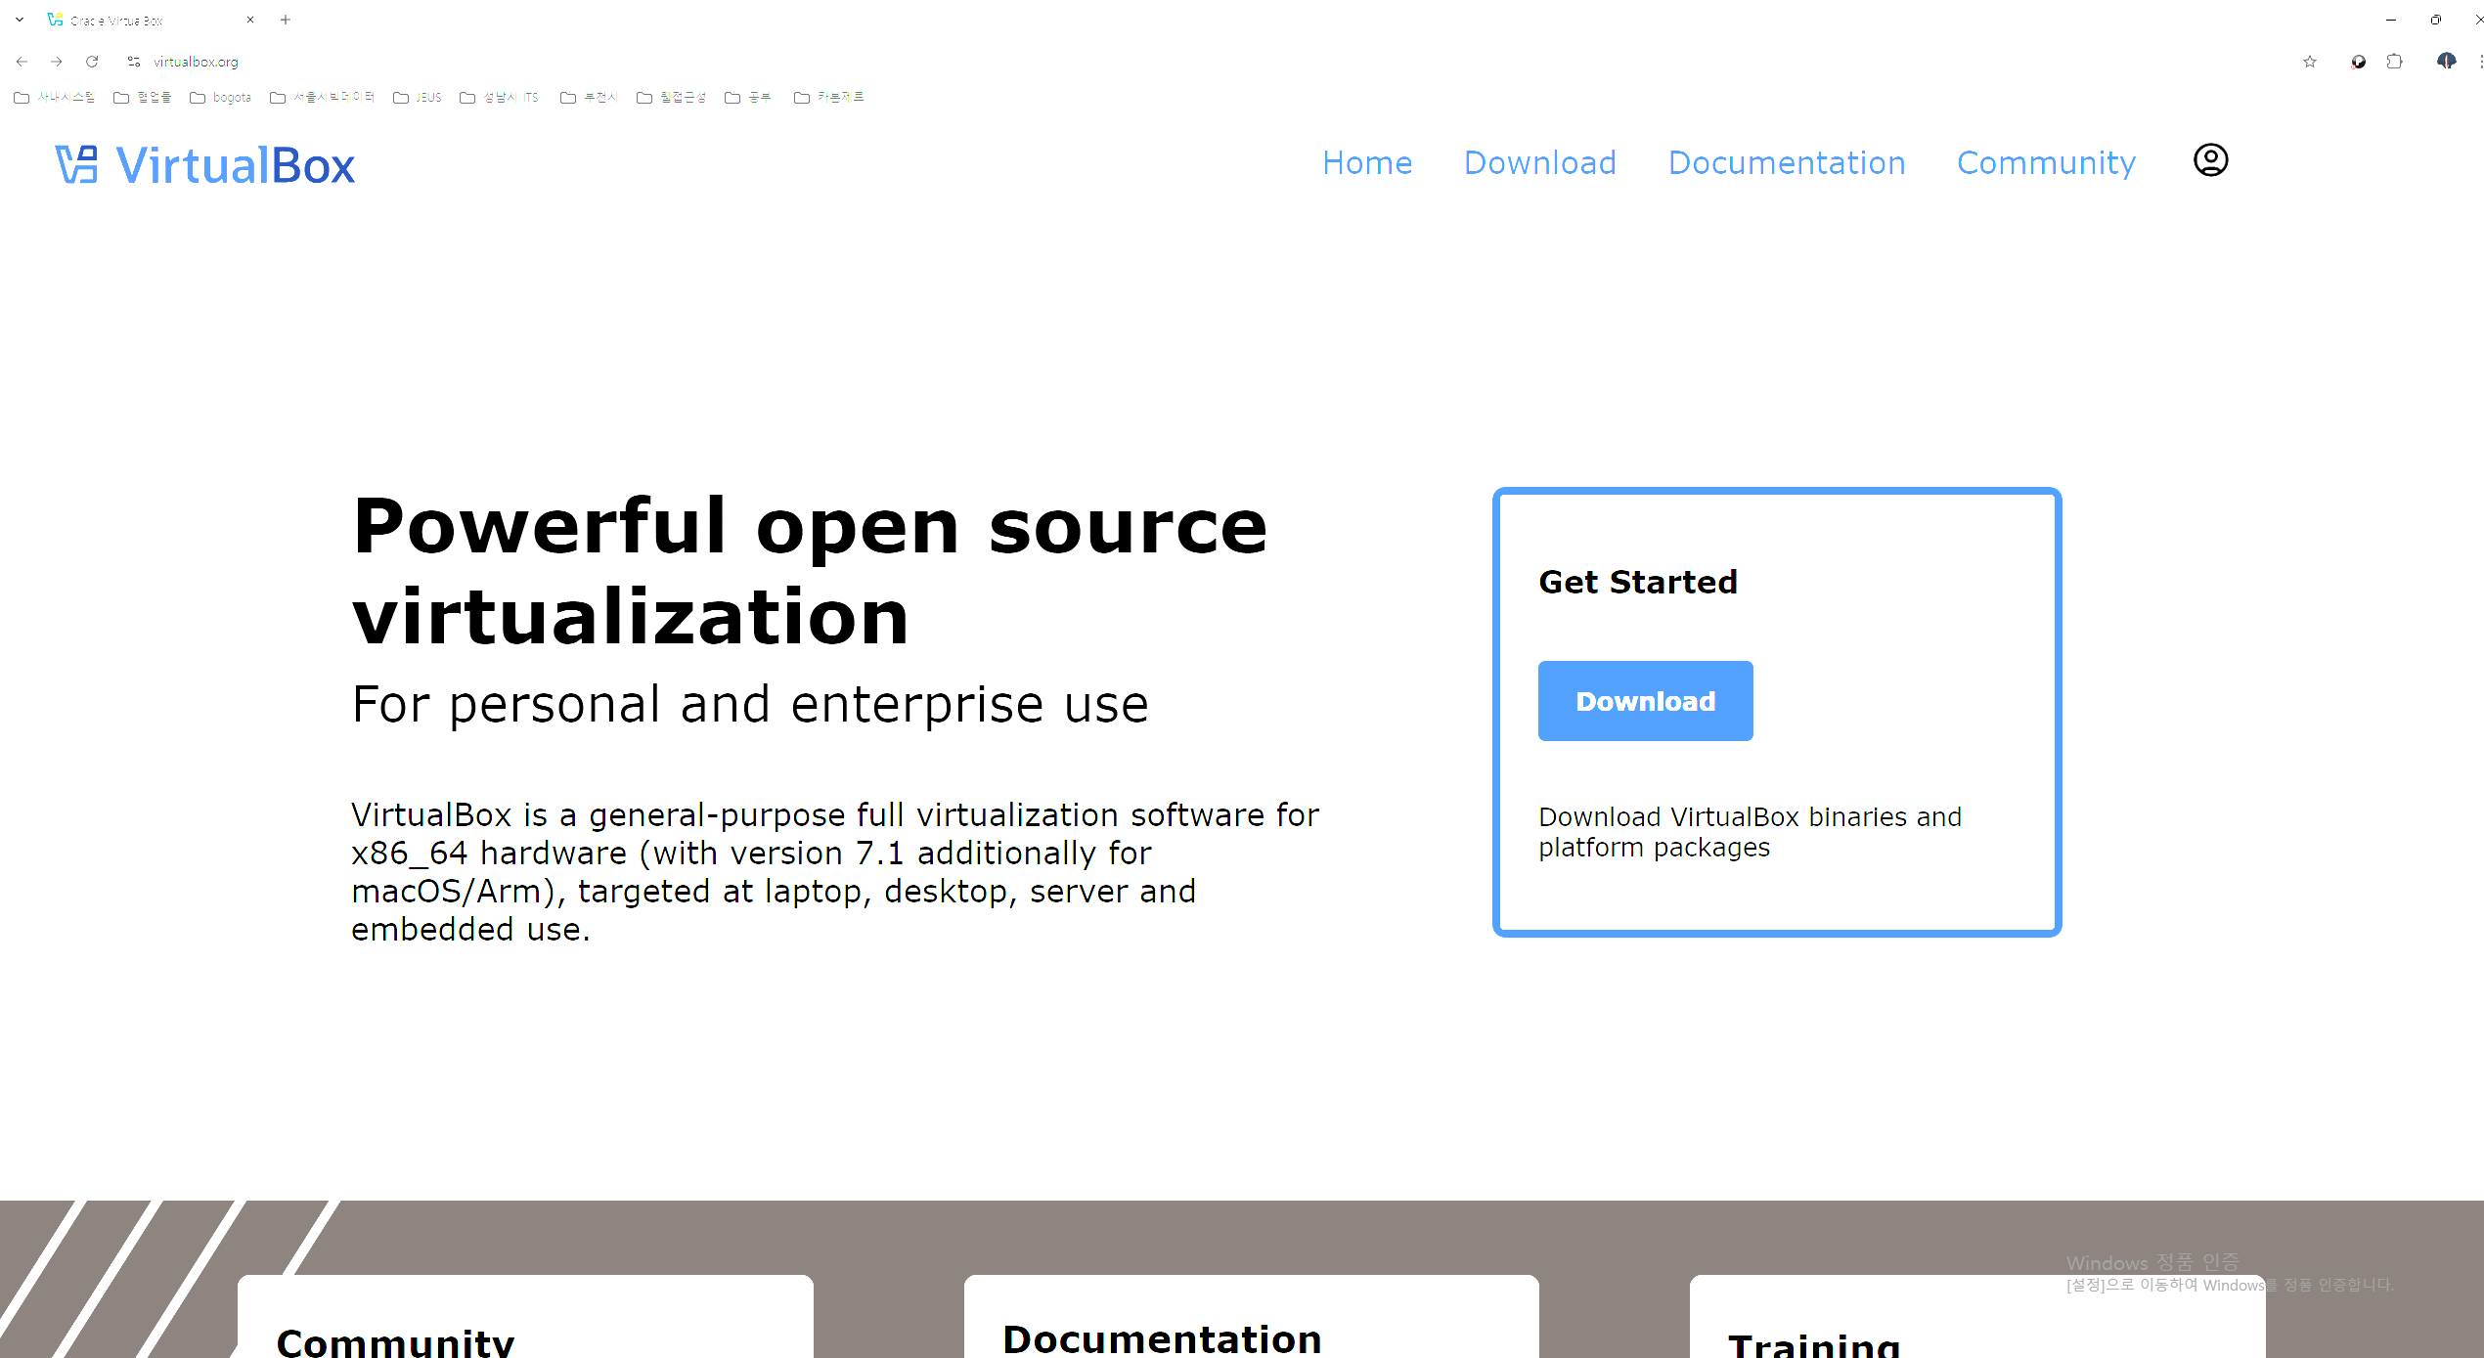Open a new tab with plus icon
Viewport: 2484px width, 1358px height.
[286, 20]
